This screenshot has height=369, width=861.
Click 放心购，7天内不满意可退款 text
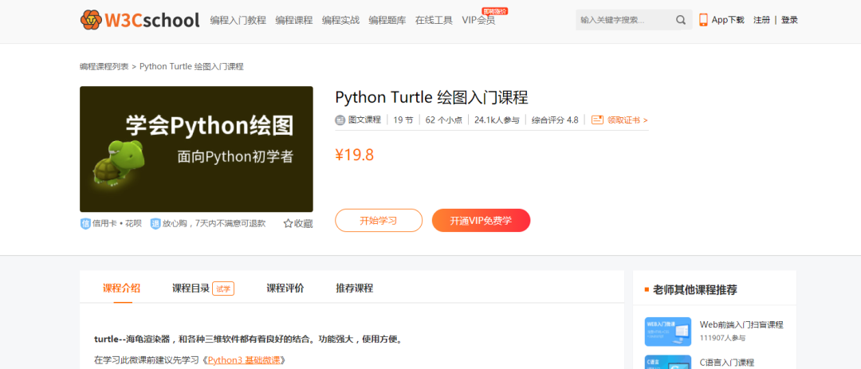pos(214,223)
